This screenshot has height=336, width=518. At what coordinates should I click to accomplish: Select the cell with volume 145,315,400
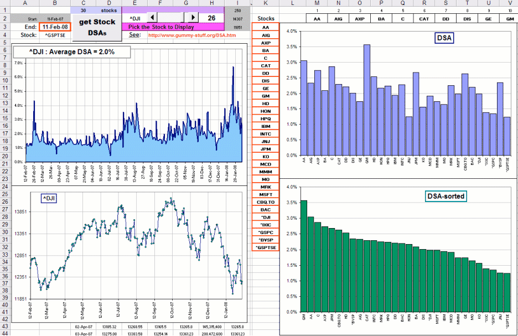tap(211, 327)
